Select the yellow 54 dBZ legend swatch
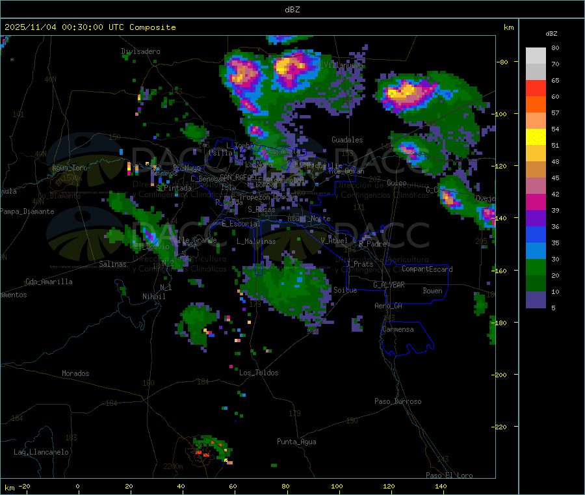Image resolution: width=585 pixels, height=495 pixels. point(536,137)
